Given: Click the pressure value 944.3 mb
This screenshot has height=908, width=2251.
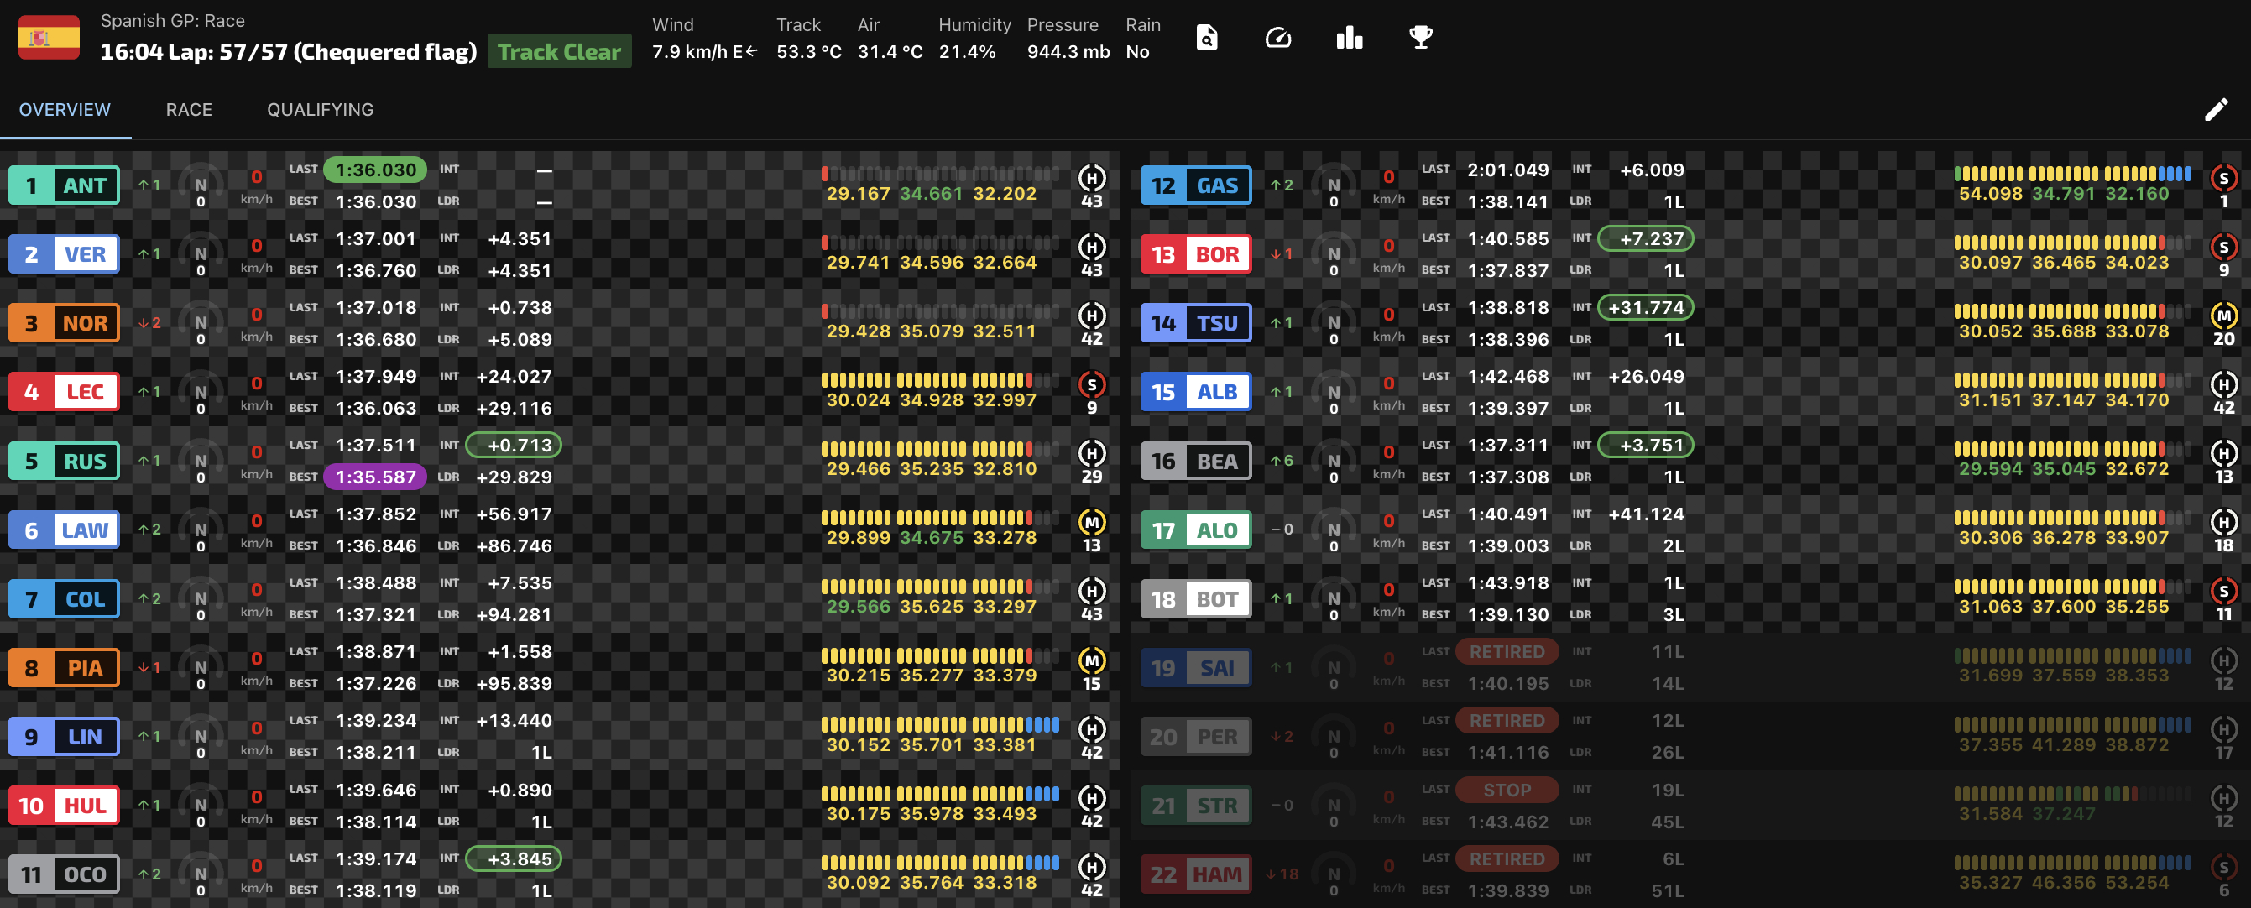Looking at the screenshot, I should [x=1068, y=51].
